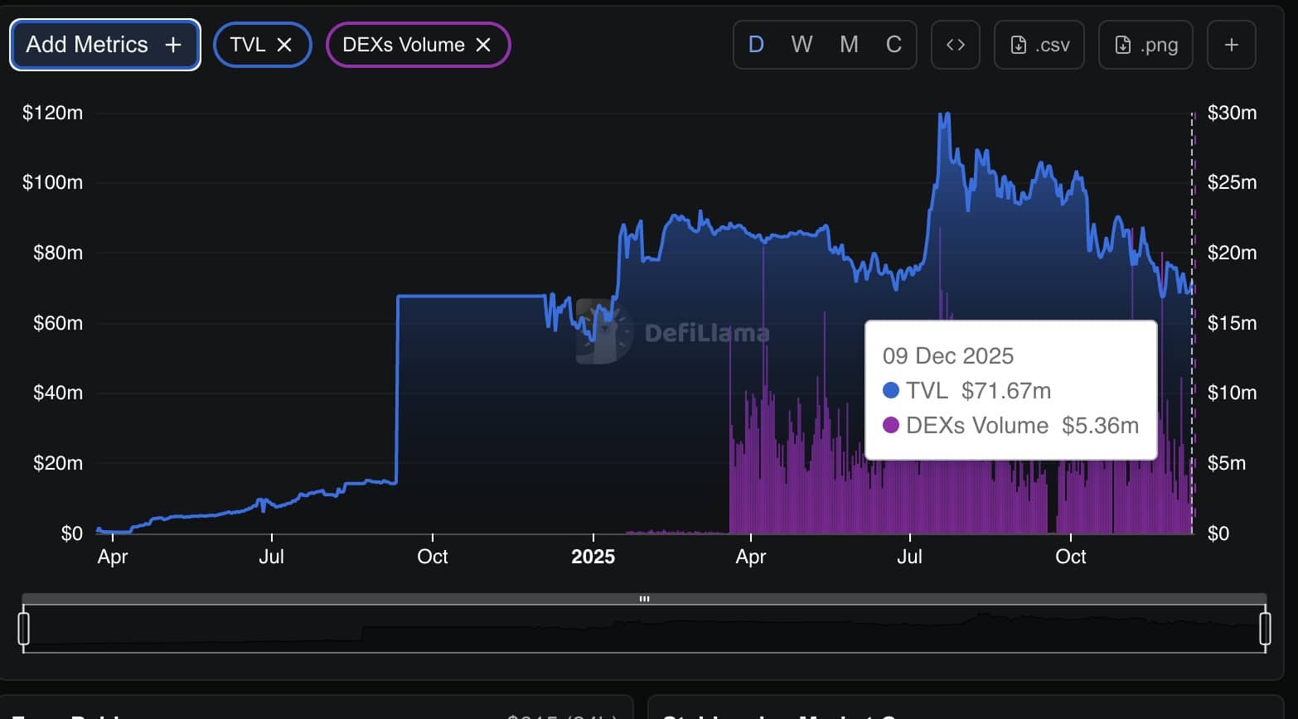
Task: Export the chart as a .png image
Action: click(1145, 45)
